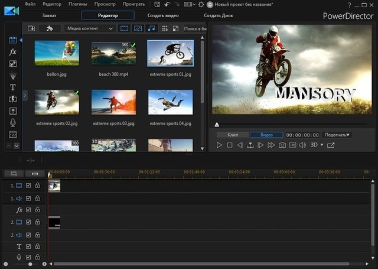
Task: Click the import media folder icon
Action: 31,28
